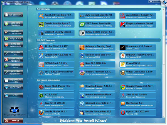Select 'SPTD 1.83.0 Drivers x86/x64' text
The width and height of the screenshot is (167, 125).
pyautogui.click(x=59, y=72)
